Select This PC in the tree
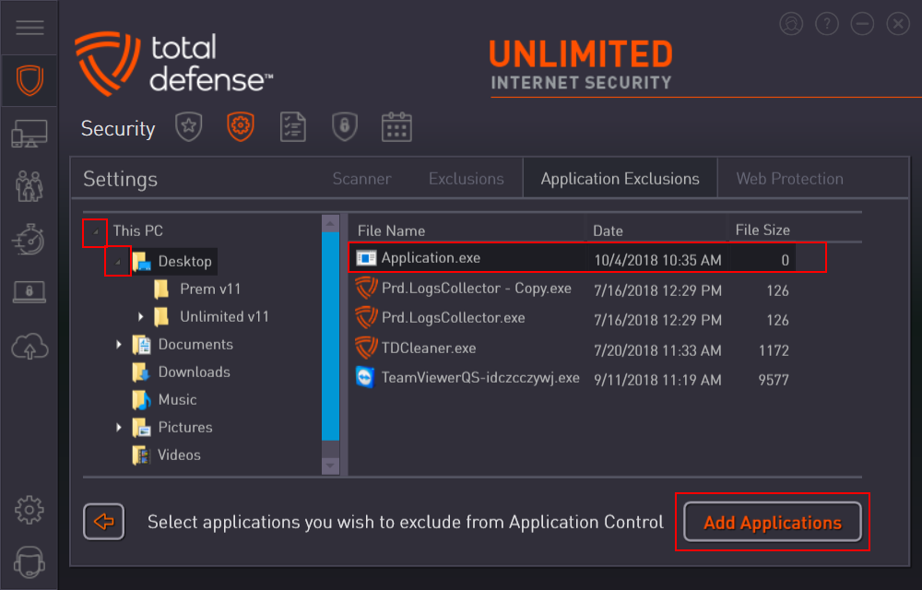 137,231
